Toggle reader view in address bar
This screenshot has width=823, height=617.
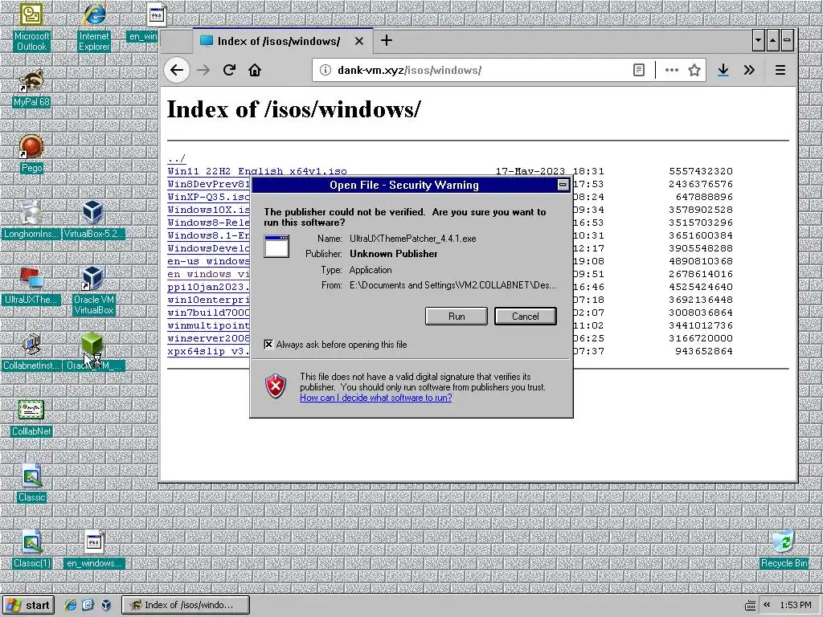[x=639, y=70]
